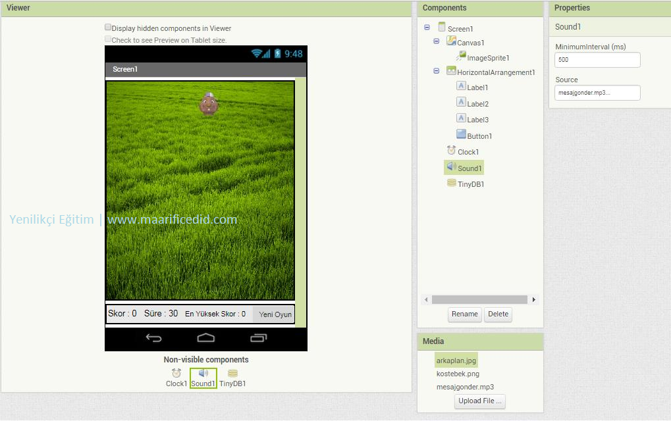Select mesajgonder.mp3 in Media list
This screenshot has width=671, height=421.
465,387
